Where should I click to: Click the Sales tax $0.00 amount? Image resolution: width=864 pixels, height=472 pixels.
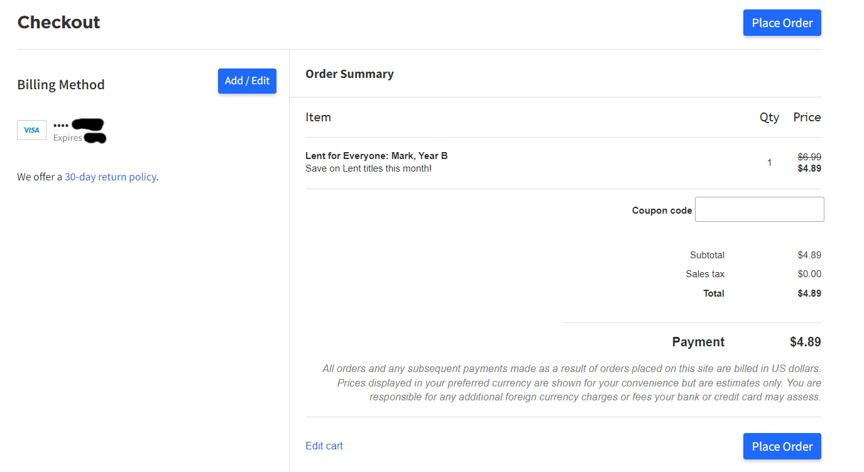tap(809, 274)
